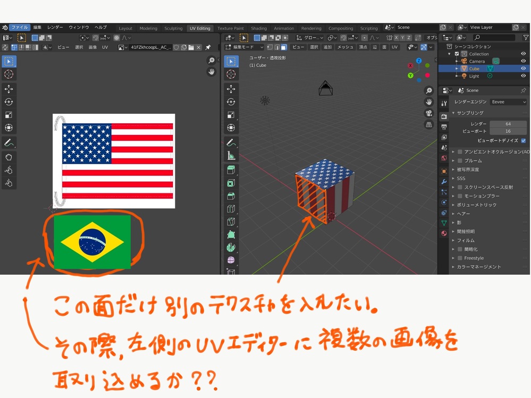Open the 面 menu in the 3D viewport header

tap(384, 47)
